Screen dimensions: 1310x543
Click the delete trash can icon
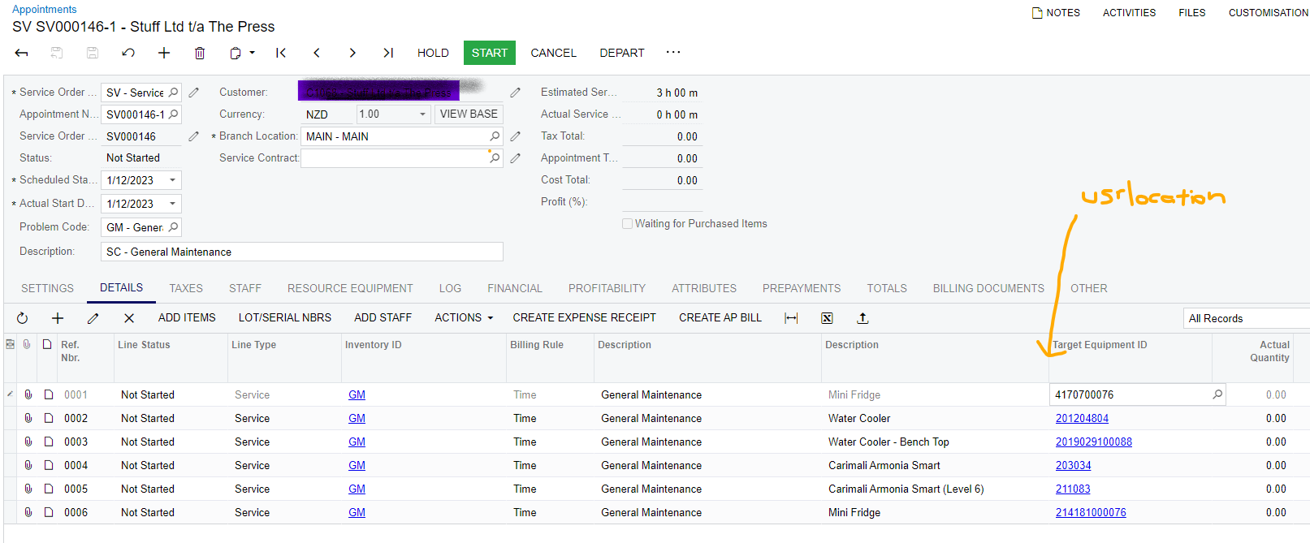[x=200, y=53]
